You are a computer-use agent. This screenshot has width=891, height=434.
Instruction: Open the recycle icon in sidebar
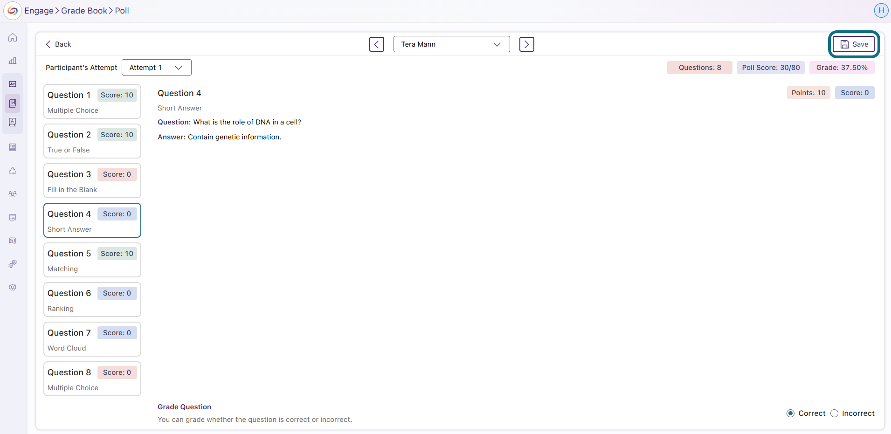click(x=13, y=171)
